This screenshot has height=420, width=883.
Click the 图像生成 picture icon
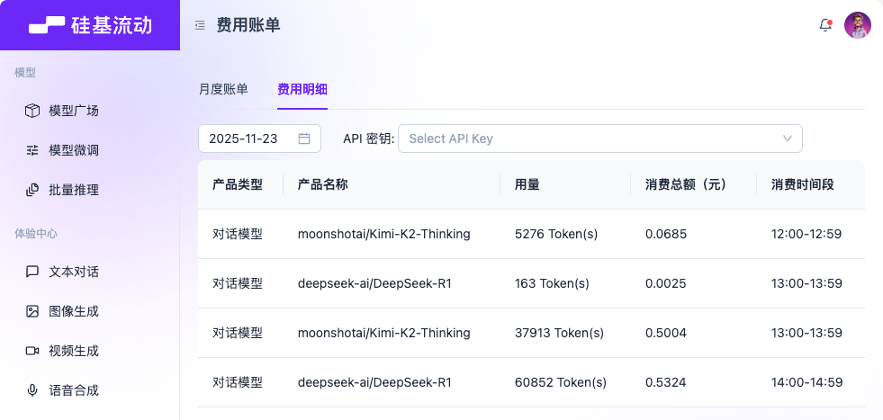[x=32, y=311]
